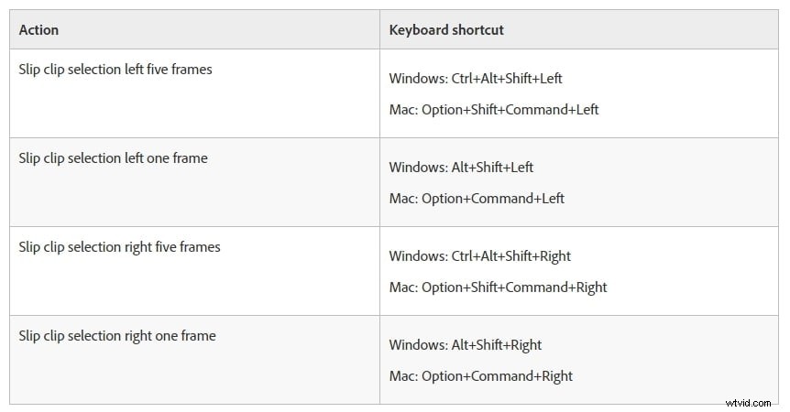Viewport: 790px width, 412px height.
Task: Click the Option+Shift+Command+Left key combination
Action: pos(510,110)
